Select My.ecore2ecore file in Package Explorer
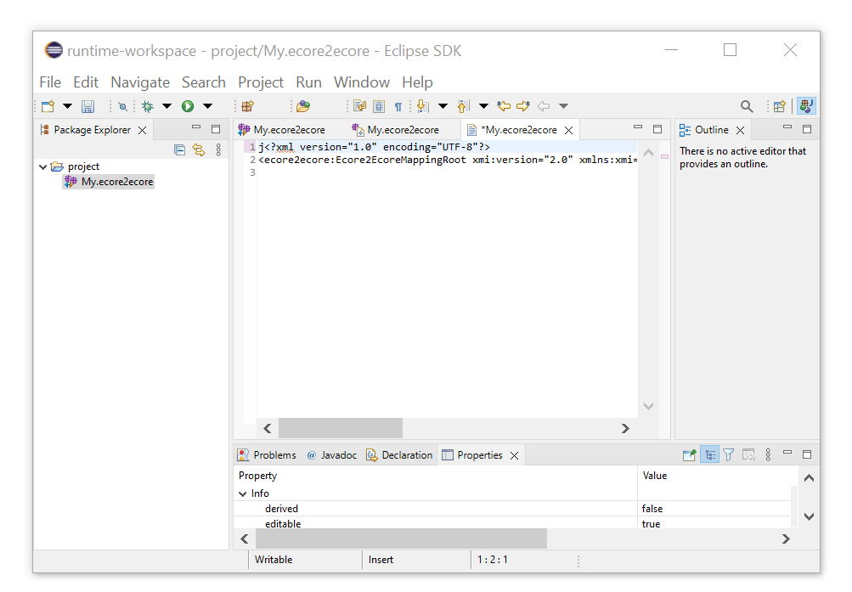This screenshot has width=852, height=592. tap(109, 182)
